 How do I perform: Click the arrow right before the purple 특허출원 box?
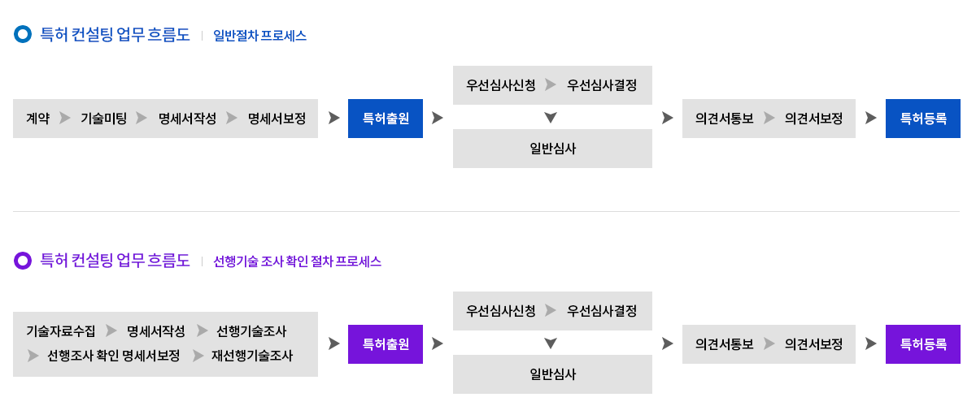click(x=333, y=343)
